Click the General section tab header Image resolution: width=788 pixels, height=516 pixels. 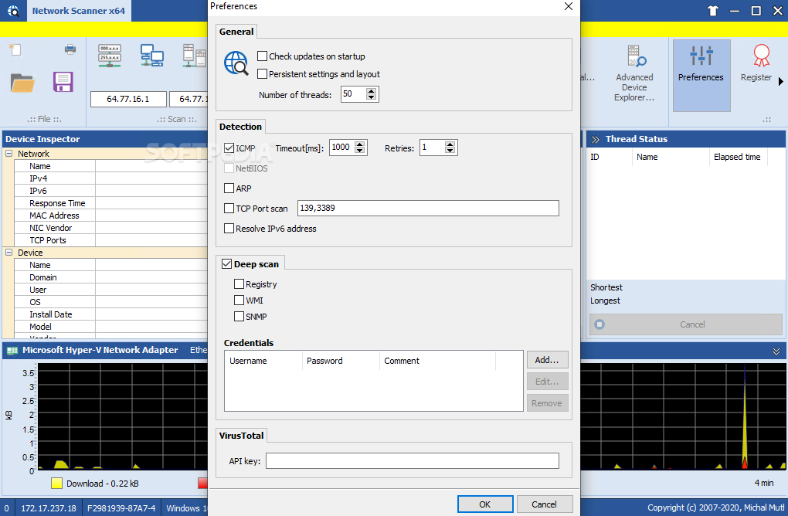[236, 32]
